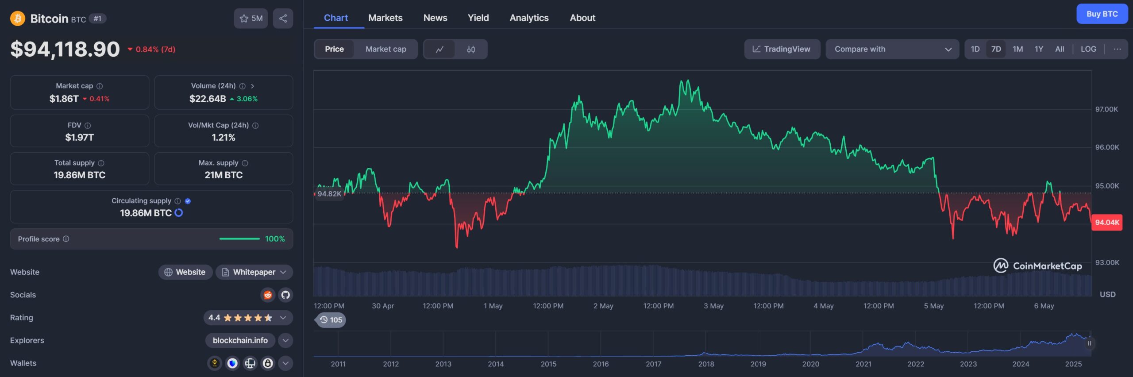Open the padlock wallet icon
This screenshot has height=377, width=1133.
pyautogui.click(x=268, y=363)
